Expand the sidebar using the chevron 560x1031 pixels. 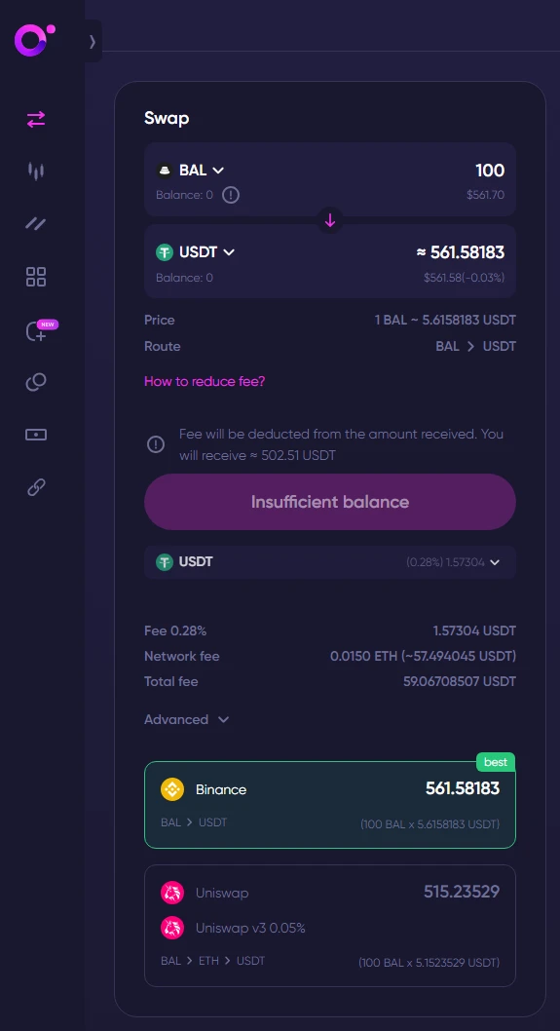click(x=92, y=42)
